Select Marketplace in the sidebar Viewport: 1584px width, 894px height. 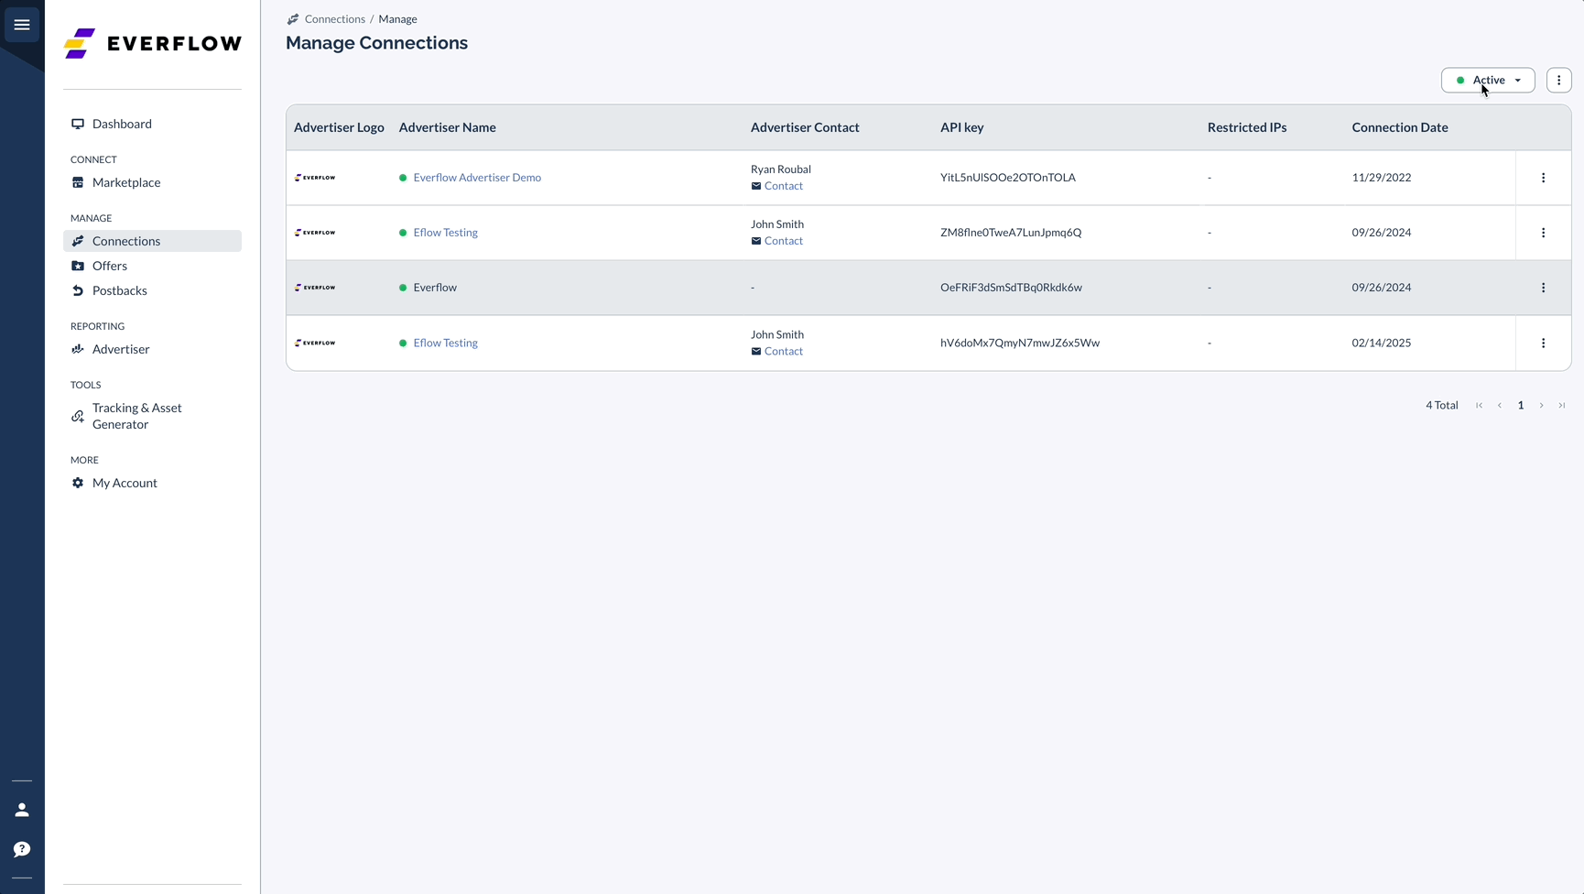point(126,182)
